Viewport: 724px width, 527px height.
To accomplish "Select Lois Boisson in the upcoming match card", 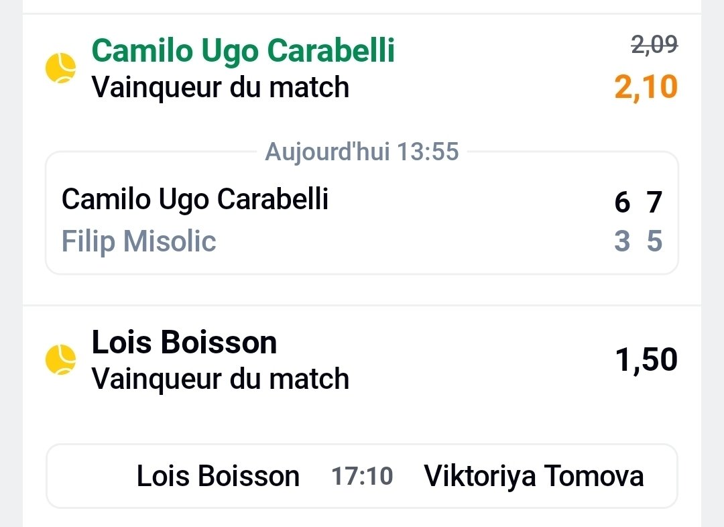I will (218, 477).
